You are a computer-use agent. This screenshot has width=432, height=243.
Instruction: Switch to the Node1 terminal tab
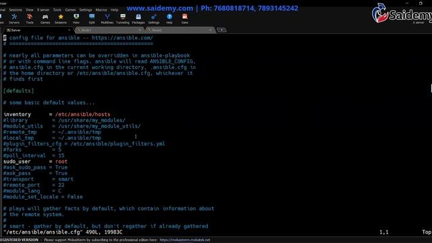[109, 30]
